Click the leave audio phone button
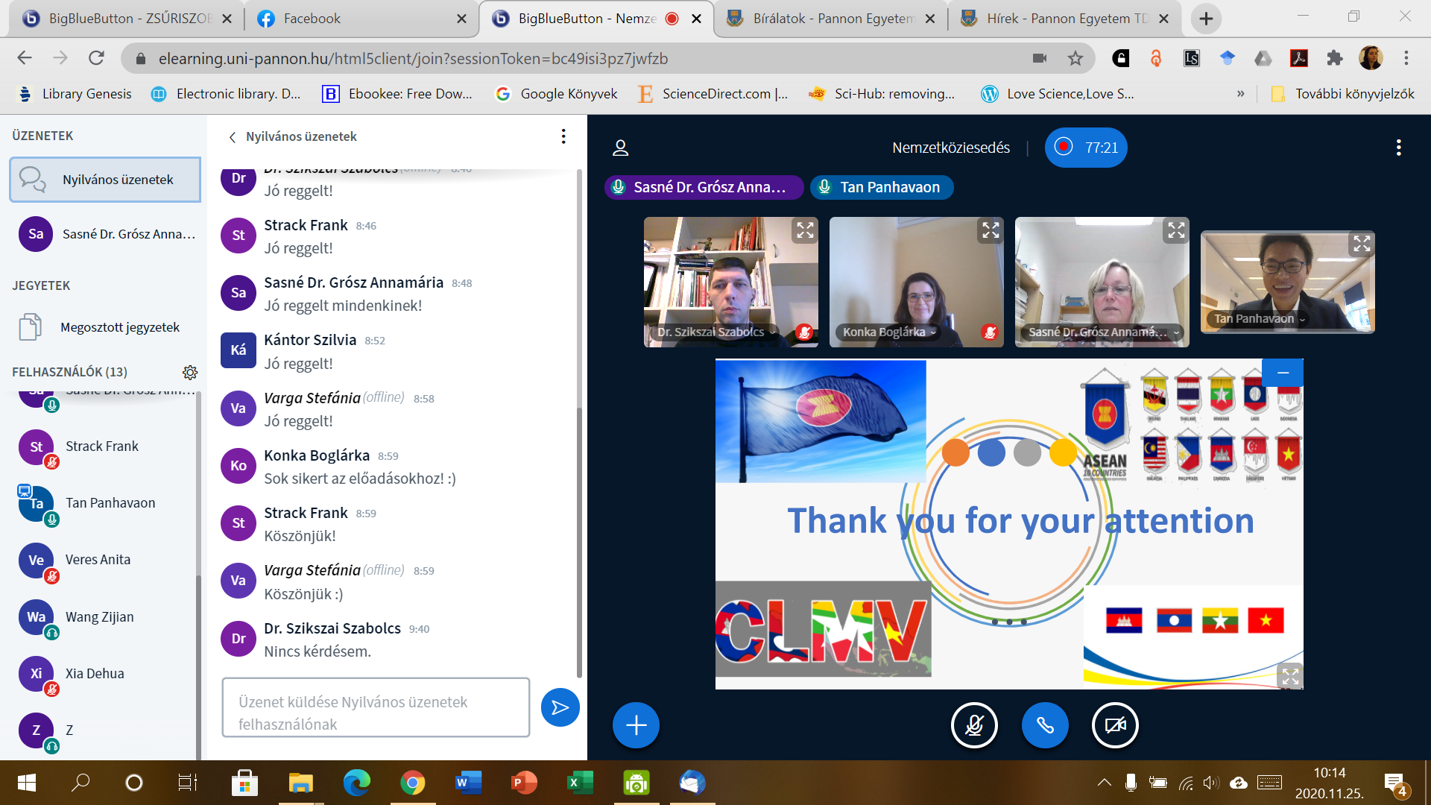1431x805 pixels. pos(1044,725)
